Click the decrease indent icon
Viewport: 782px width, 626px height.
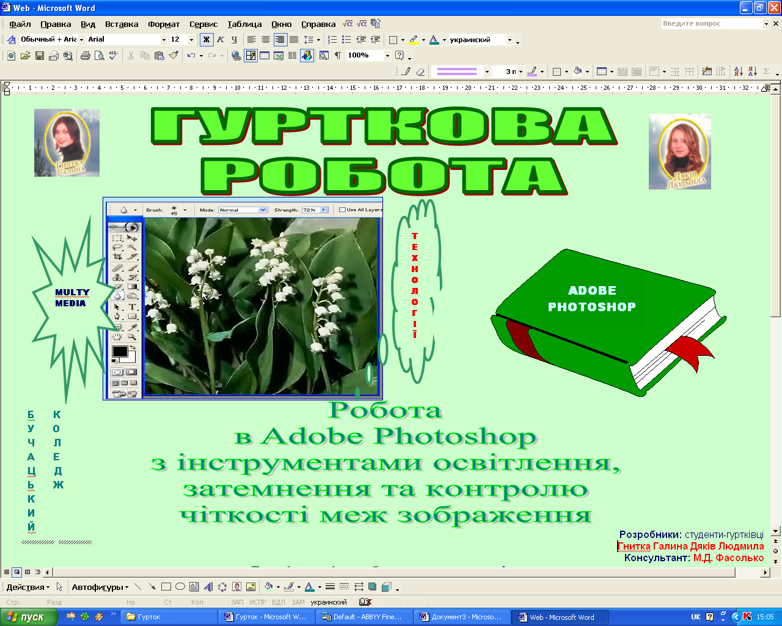coord(361,39)
